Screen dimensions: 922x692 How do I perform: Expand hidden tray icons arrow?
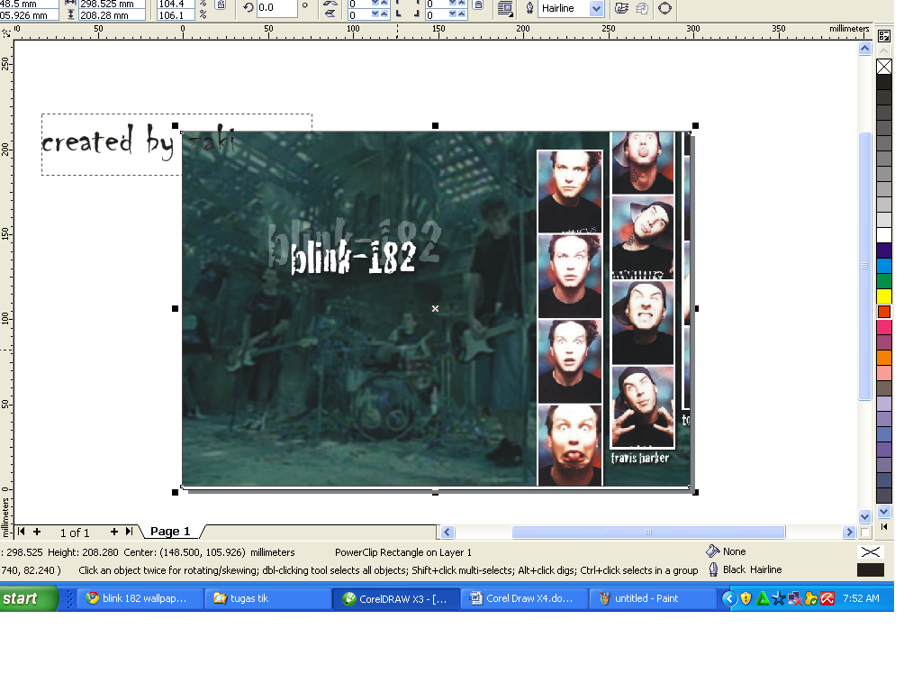tap(729, 598)
